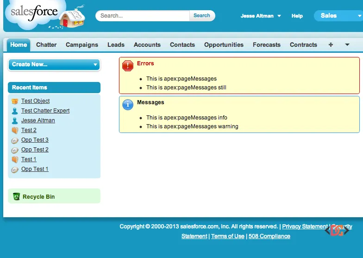The height and width of the screenshot is (258, 363).
Task: Click the red error exclamation icon
Action: (x=128, y=66)
